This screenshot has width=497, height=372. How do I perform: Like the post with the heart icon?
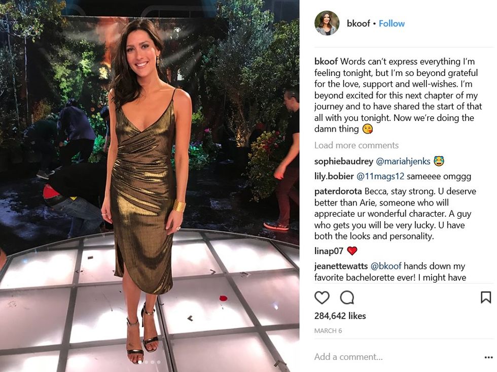(322, 298)
